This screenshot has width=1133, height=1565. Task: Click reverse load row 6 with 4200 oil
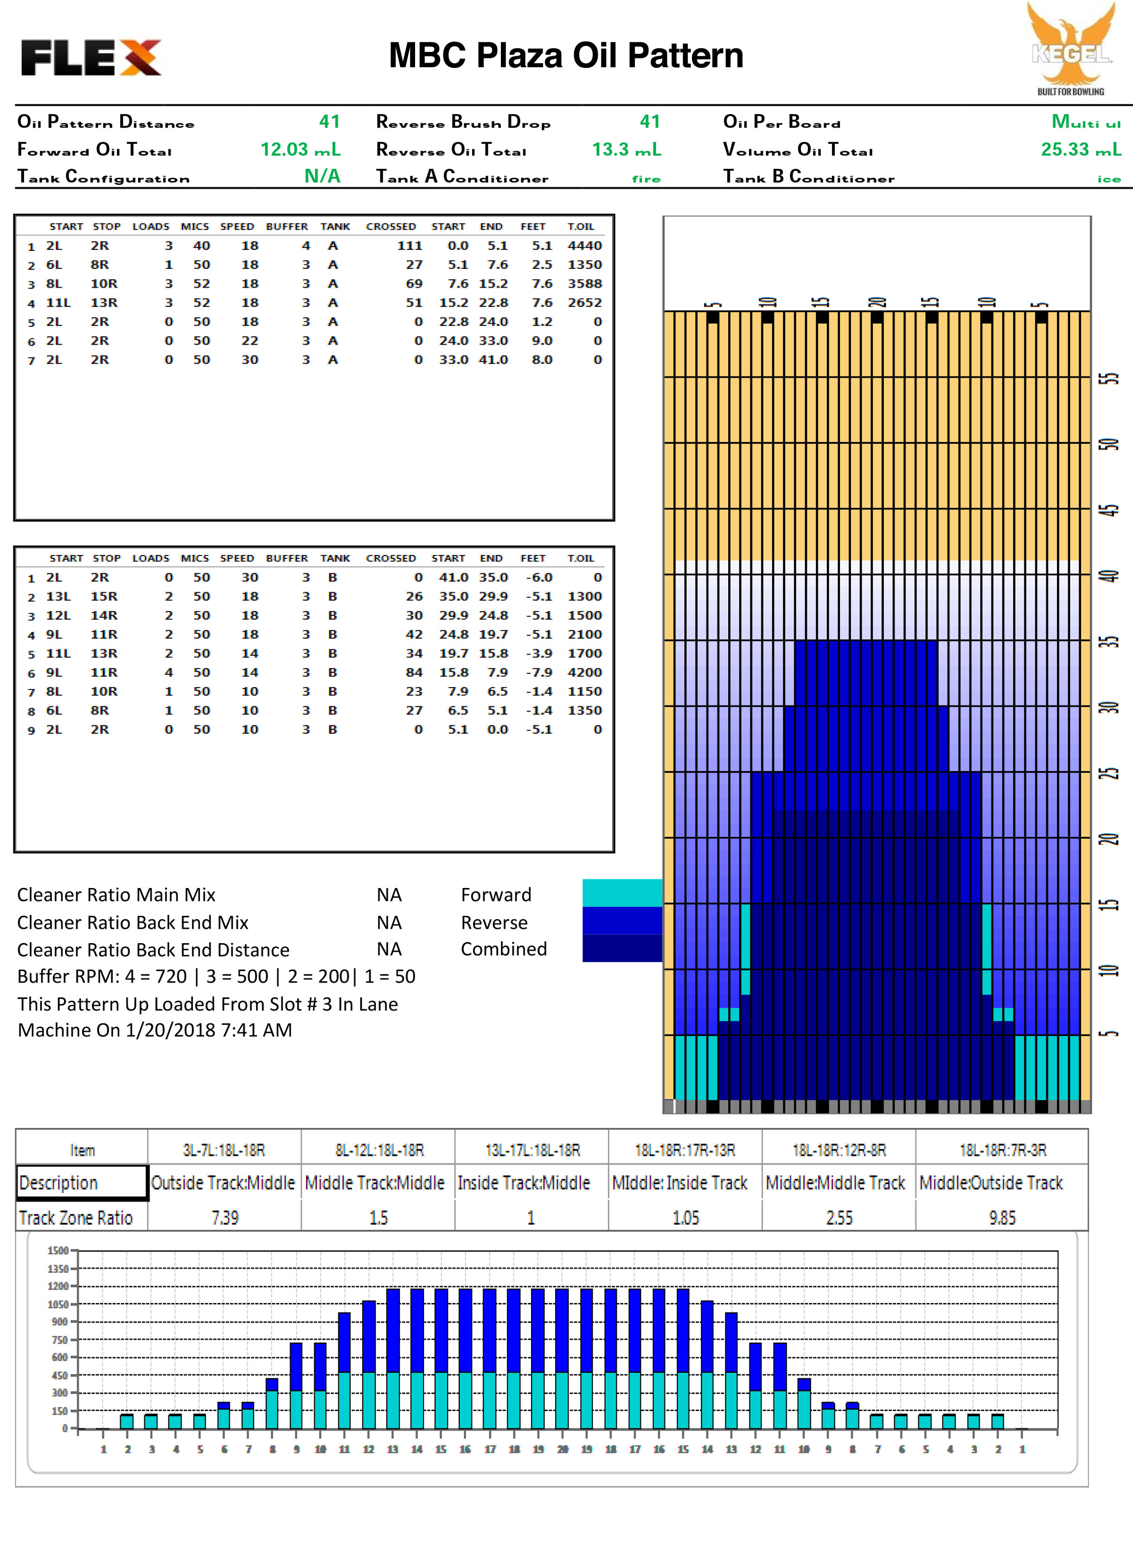click(314, 673)
